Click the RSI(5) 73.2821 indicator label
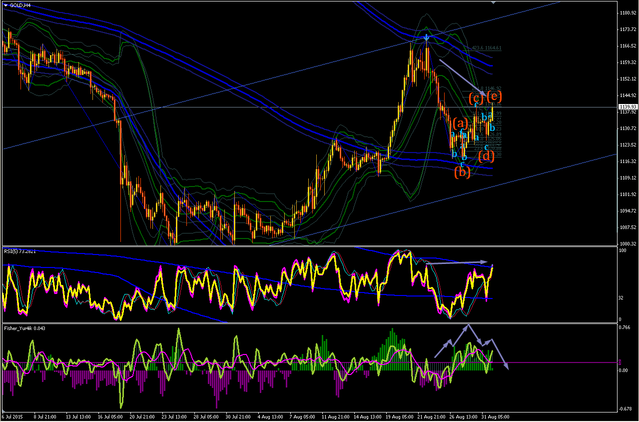This screenshot has width=639, height=422. click(x=19, y=251)
